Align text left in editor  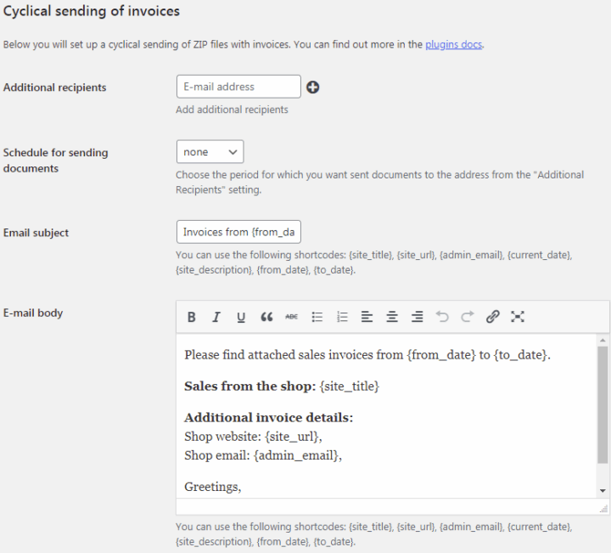coord(367,317)
